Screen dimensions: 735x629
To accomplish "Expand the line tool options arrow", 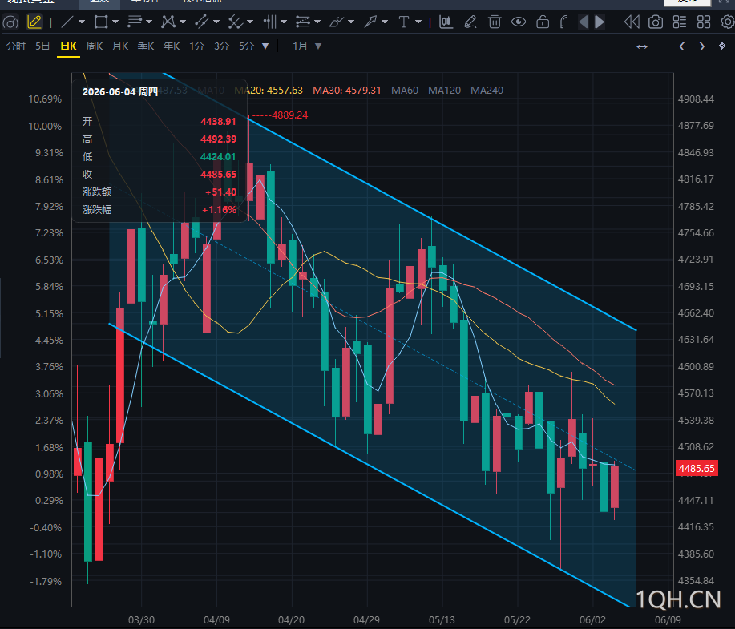I will [x=82, y=22].
